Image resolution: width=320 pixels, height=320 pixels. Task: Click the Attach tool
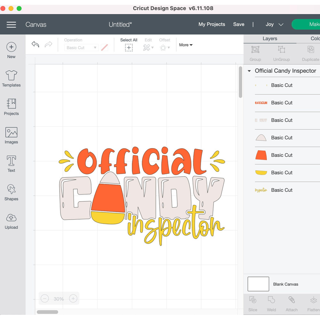point(292,303)
